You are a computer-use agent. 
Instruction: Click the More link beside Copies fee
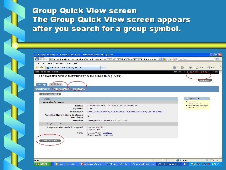click(x=108, y=135)
